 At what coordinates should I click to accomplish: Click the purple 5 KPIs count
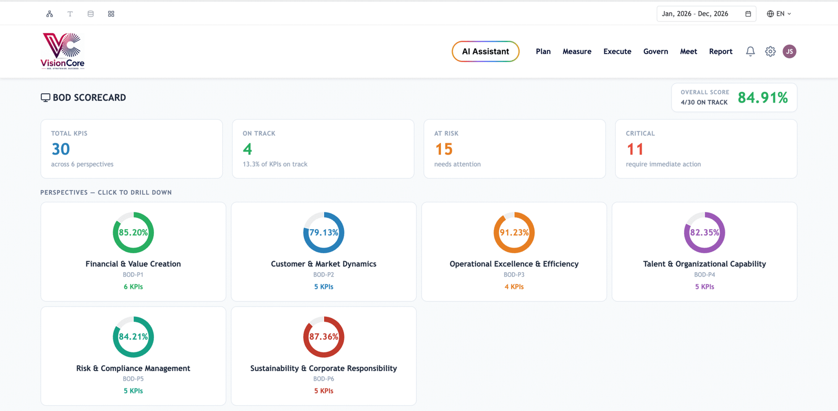point(704,287)
